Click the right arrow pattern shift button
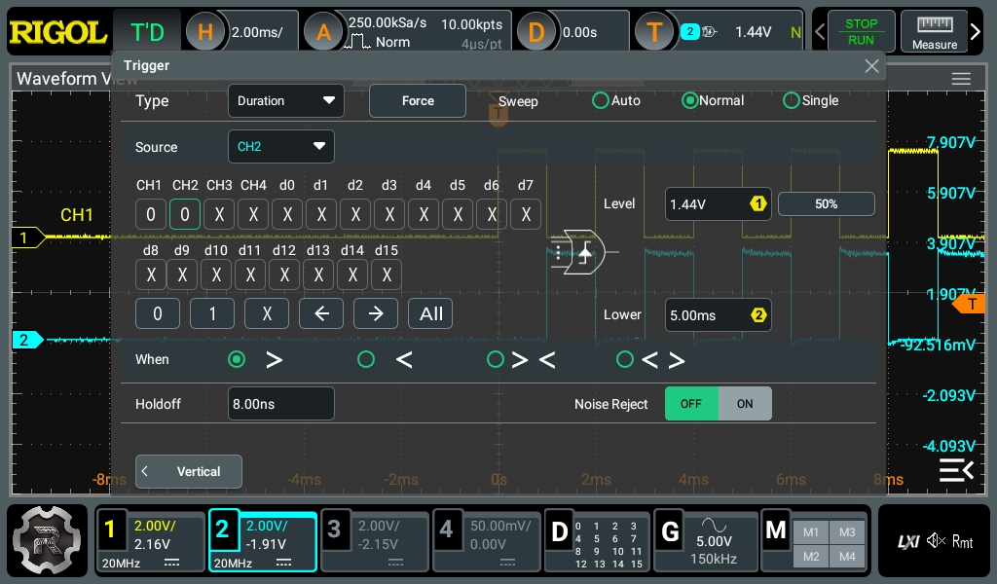This screenshot has width=997, height=584. tap(375, 313)
